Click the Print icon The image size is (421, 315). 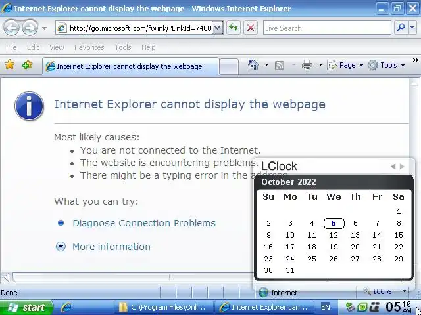click(x=307, y=65)
